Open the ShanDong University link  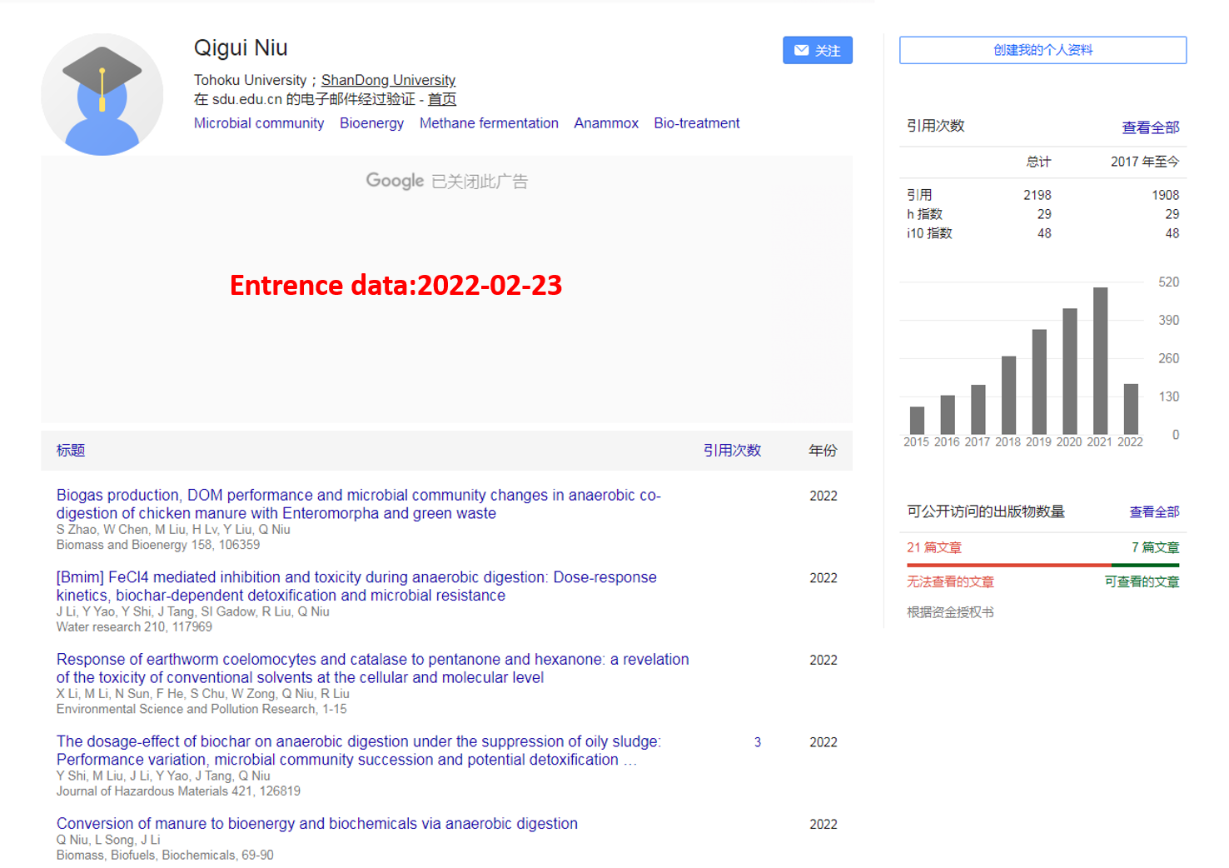388,80
